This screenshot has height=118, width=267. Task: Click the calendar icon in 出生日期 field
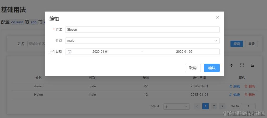(70, 52)
